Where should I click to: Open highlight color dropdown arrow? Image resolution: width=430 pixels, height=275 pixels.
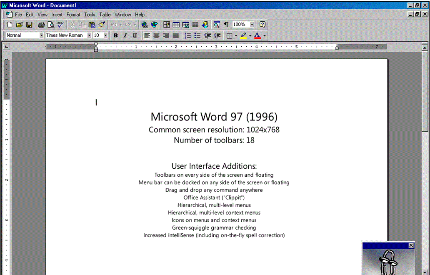point(250,36)
